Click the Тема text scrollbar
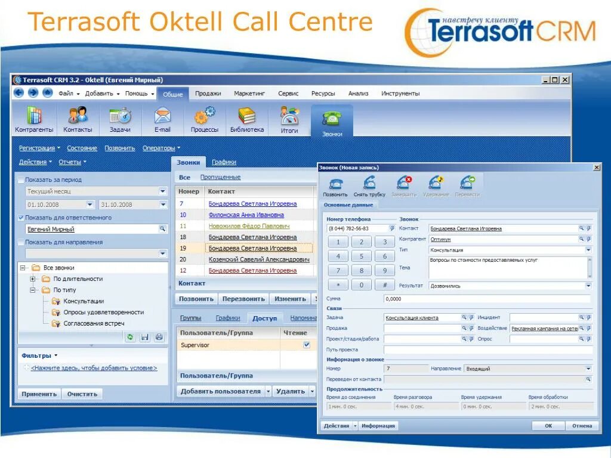 (x=589, y=267)
